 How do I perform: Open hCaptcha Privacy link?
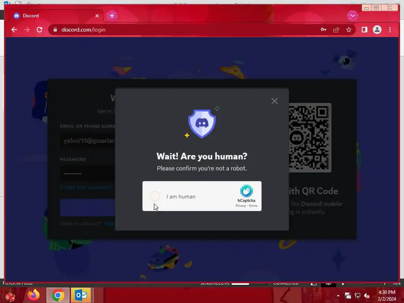point(240,206)
